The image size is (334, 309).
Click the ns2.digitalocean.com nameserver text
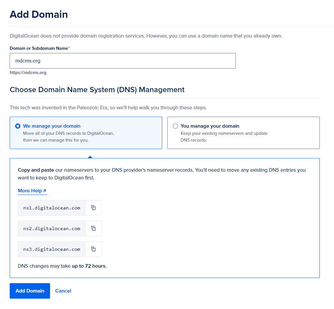(52, 229)
